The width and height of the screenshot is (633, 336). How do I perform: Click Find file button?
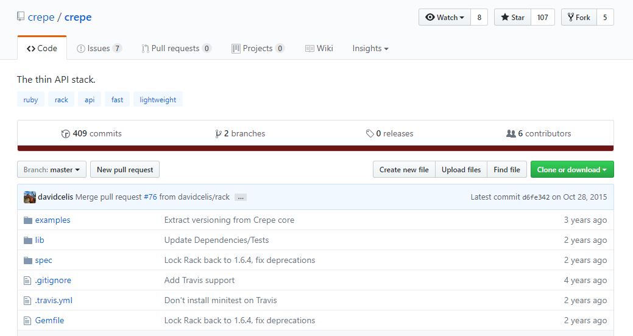[507, 169]
